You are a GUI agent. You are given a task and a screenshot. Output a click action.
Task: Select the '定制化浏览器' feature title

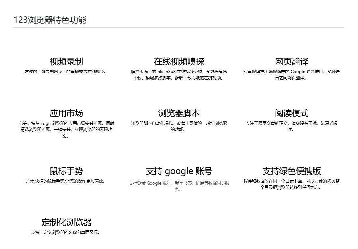click(x=66, y=223)
